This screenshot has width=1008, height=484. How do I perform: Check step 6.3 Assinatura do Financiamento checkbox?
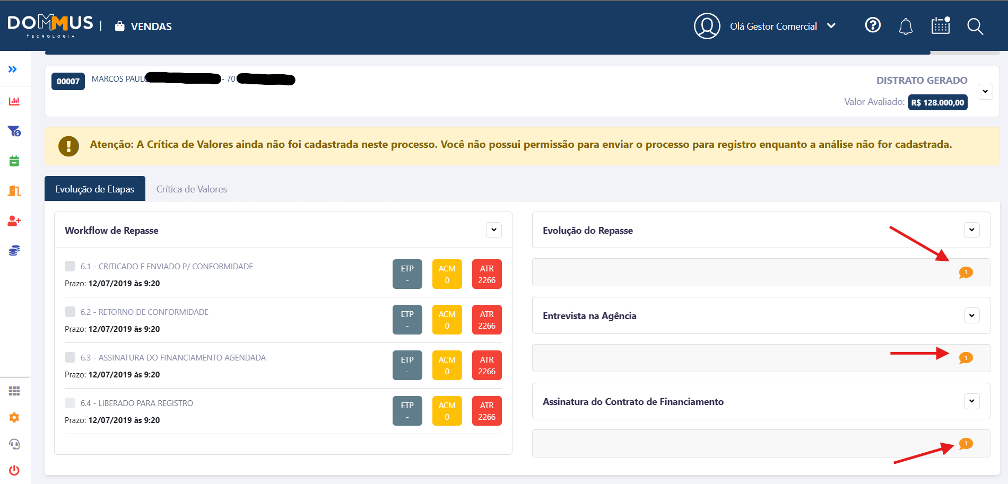[70, 357]
